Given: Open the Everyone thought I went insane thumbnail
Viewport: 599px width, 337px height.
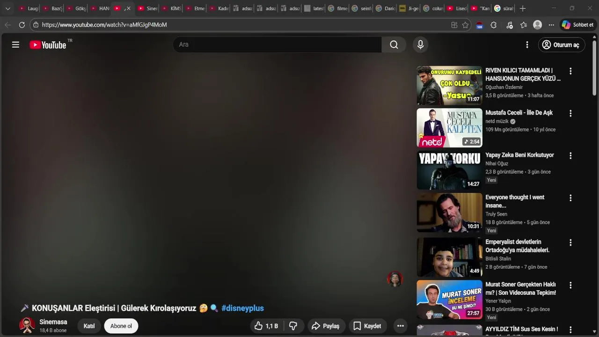Looking at the screenshot, I should click(x=449, y=212).
